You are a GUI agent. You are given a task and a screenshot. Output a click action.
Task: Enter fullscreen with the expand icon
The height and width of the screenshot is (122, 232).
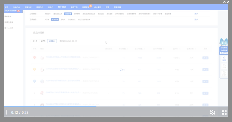224,112
